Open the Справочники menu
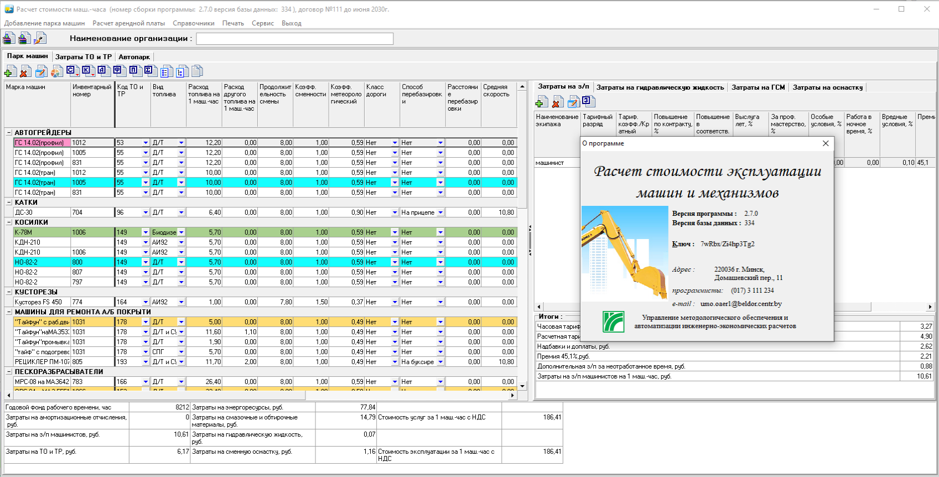Image resolution: width=939 pixels, height=477 pixels. coord(193,23)
